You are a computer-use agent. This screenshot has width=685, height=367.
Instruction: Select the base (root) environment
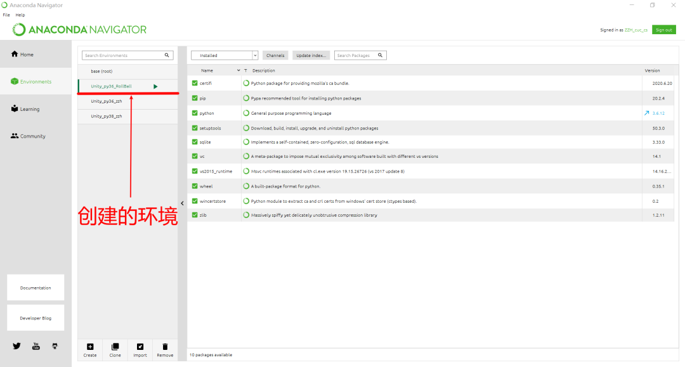127,71
